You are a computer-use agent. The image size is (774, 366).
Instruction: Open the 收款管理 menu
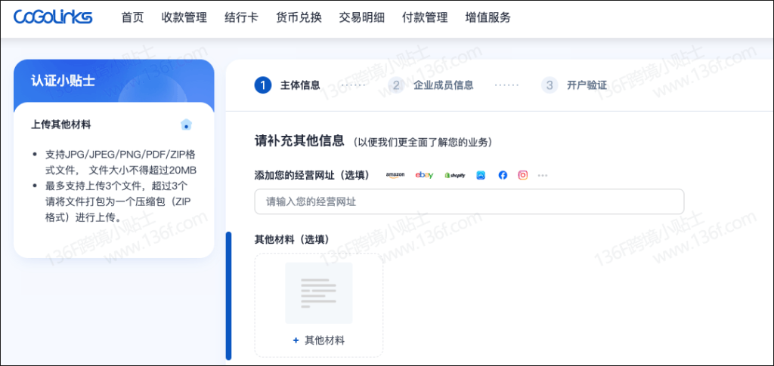pyautogui.click(x=184, y=17)
